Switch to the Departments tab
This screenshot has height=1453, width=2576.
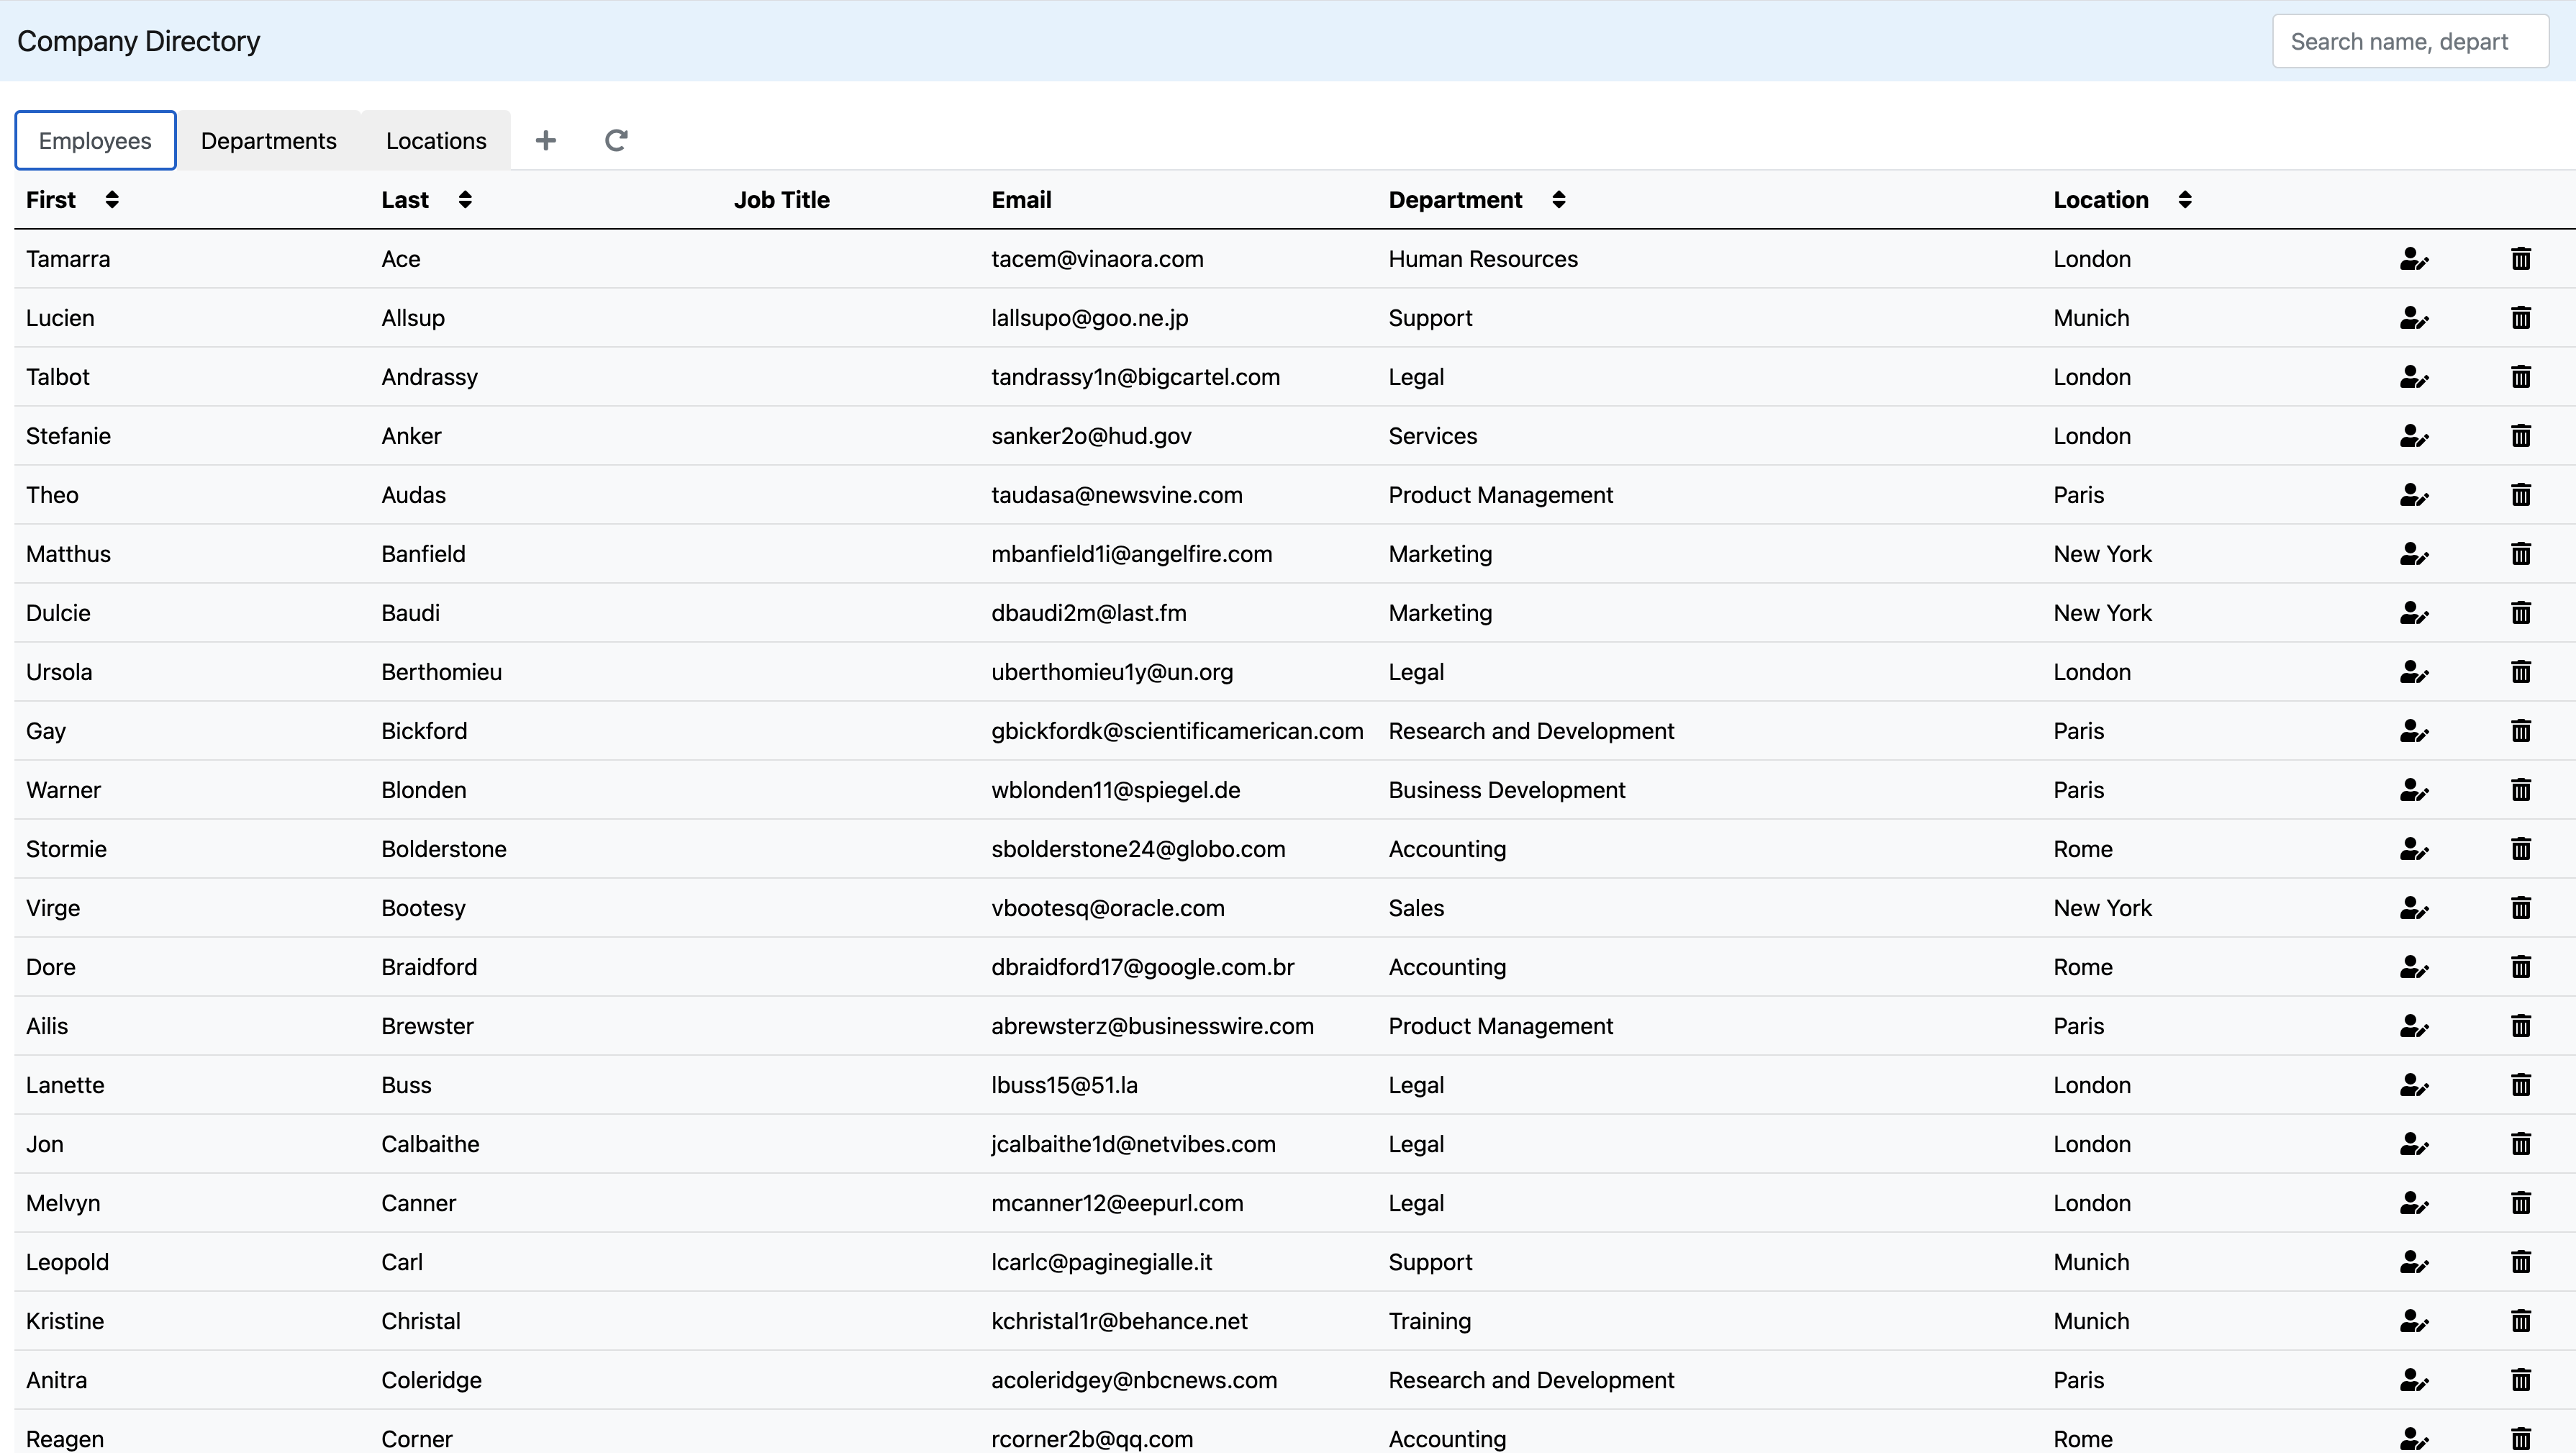[x=269, y=140]
